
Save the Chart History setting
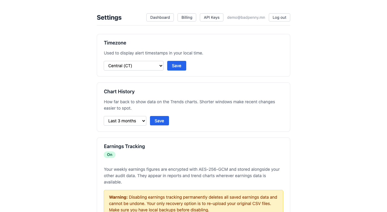pyautogui.click(x=159, y=121)
